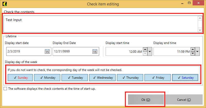Toggle the Monday day button
The width and height of the screenshot is (206, 108).
coord(47,77)
